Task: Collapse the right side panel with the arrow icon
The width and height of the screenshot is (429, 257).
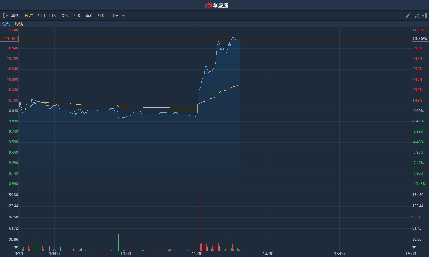Action: (x=424, y=16)
